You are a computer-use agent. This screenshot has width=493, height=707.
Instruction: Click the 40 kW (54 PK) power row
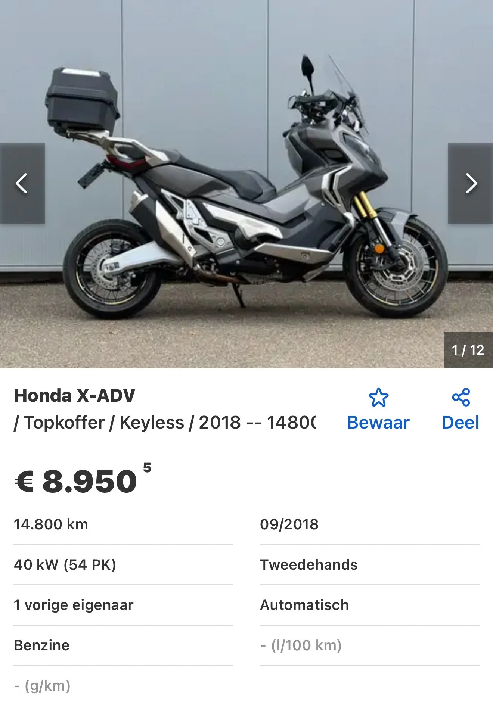[123, 565]
